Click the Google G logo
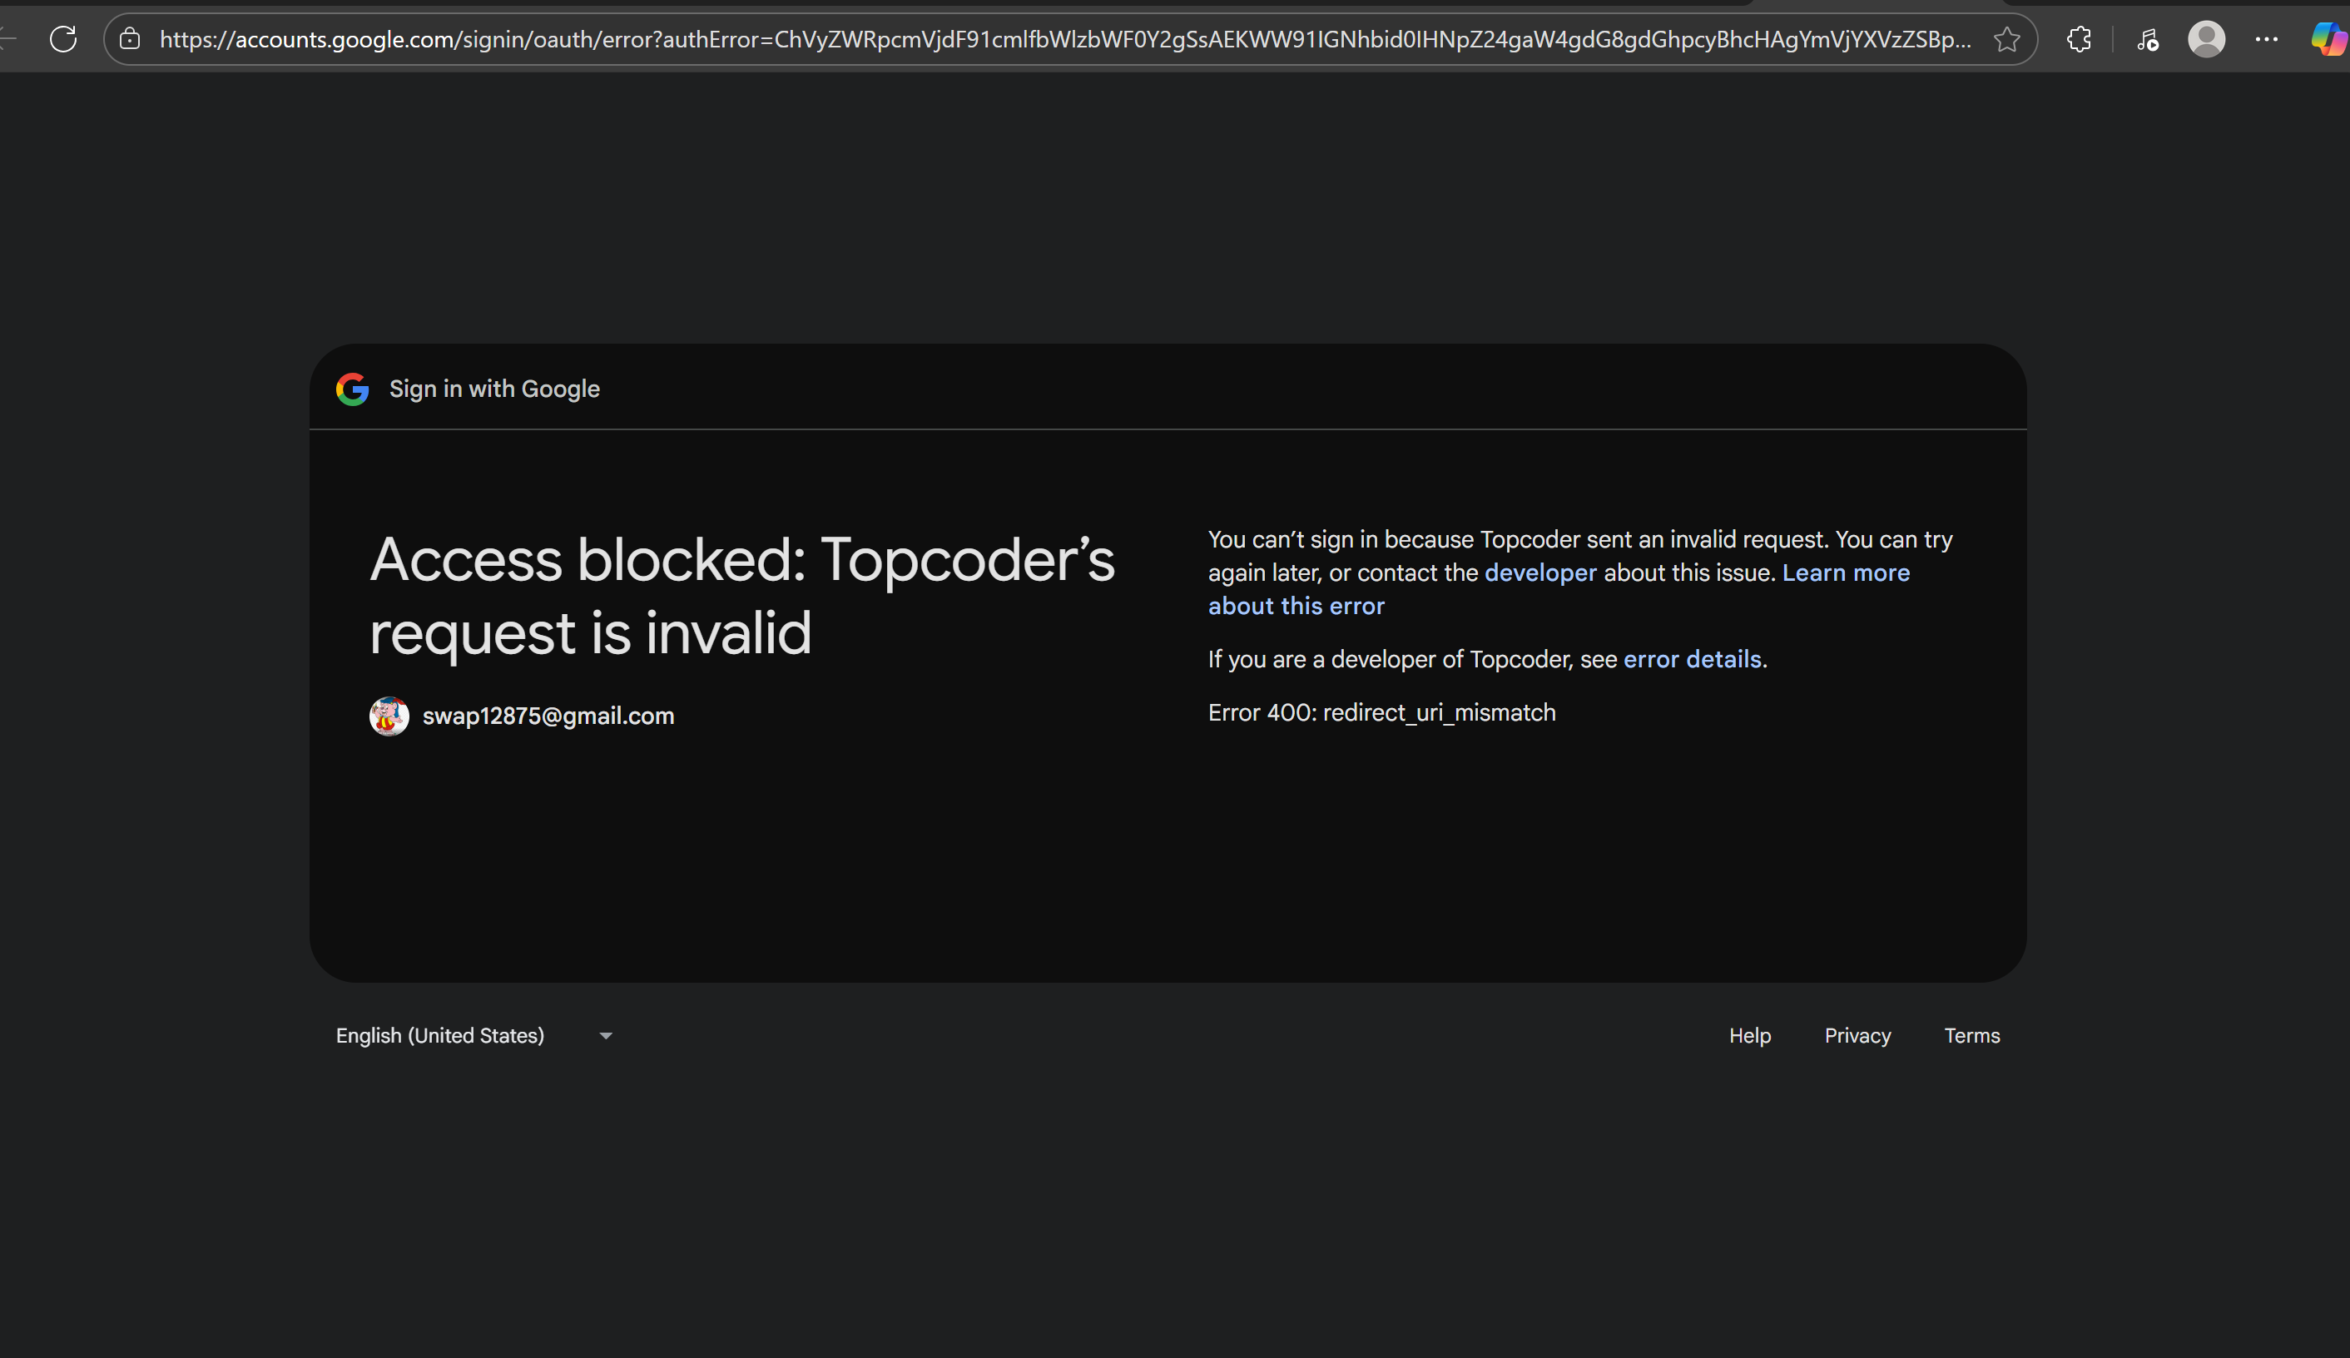This screenshot has height=1358, width=2350. coord(353,389)
